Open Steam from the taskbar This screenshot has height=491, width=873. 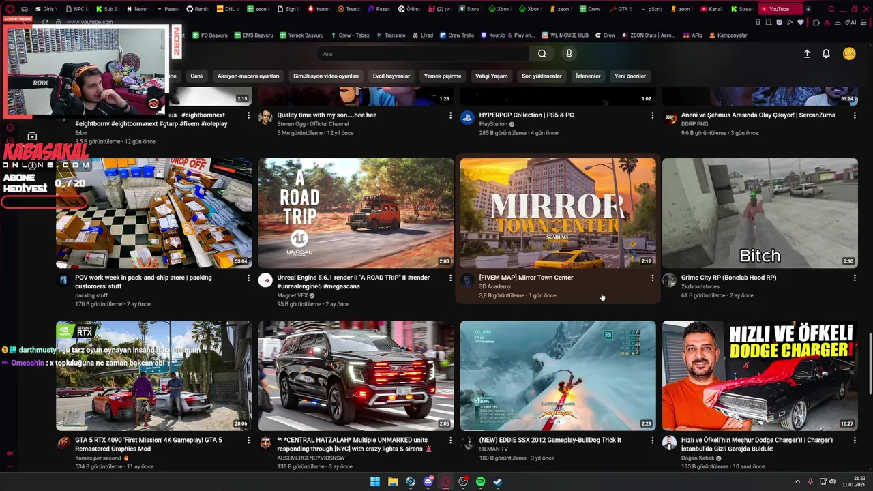pos(498,481)
